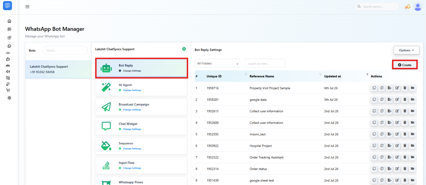The width and height of the screenshot is (426, 185).
Task: Click the folder icon for row 1952615
Action: tap(412, 111)
